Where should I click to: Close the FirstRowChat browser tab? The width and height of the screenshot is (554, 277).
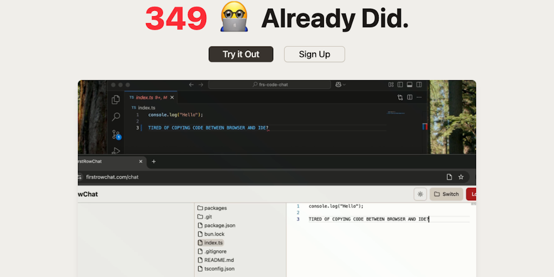coord(141,161)
